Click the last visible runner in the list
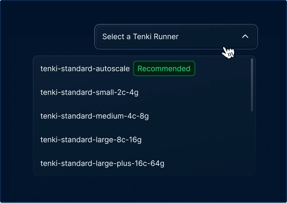 coord(102,163)
